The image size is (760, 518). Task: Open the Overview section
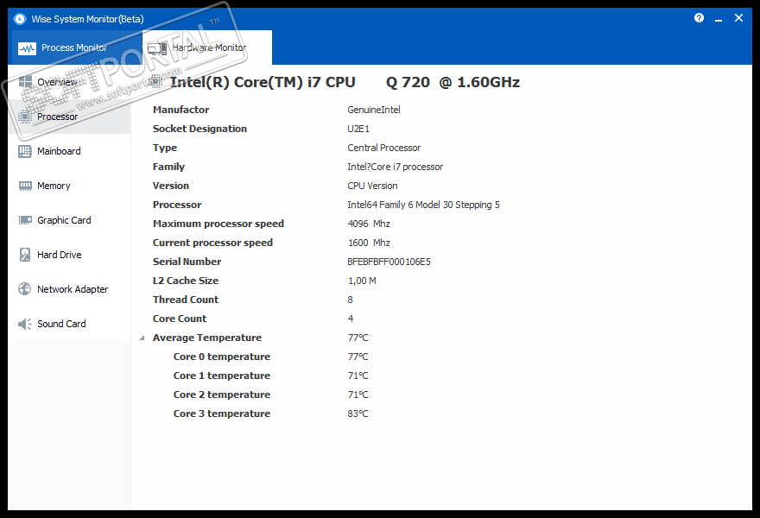tap(69, 82)
